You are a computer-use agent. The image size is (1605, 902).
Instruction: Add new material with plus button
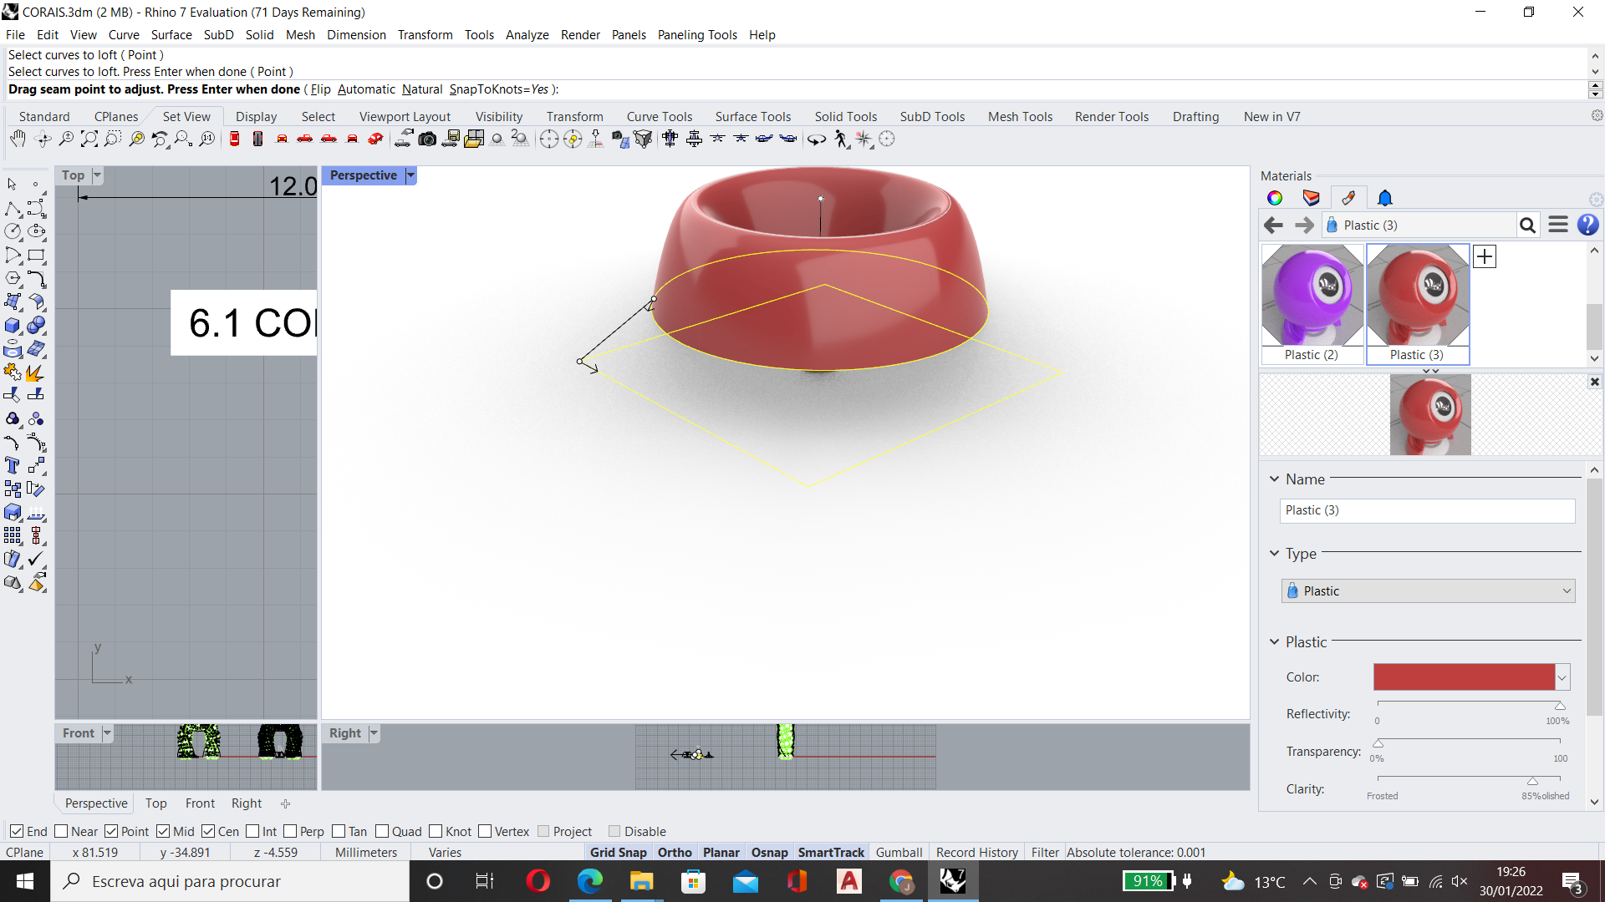coord(1485,256)
